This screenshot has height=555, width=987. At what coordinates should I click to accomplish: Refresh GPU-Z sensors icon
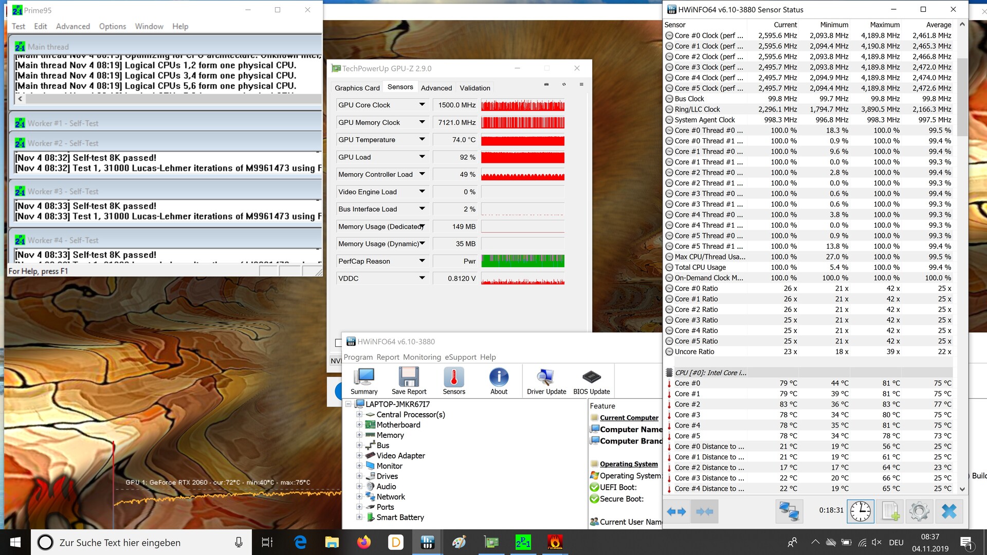click(x=564, y=84)
